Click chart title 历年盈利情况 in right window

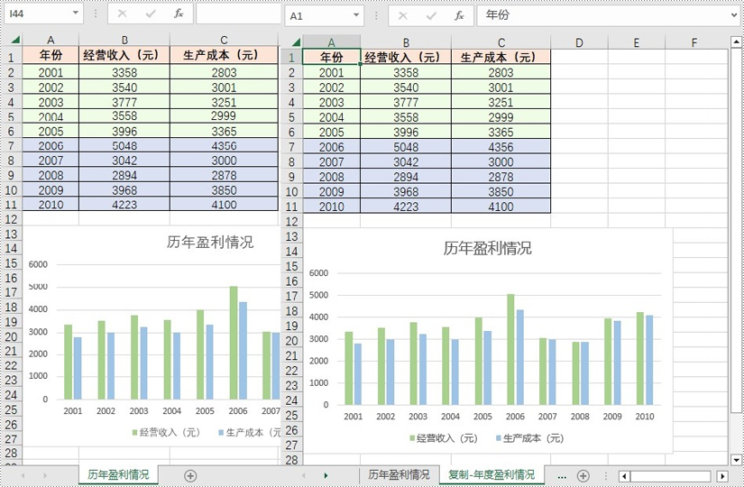487,248
